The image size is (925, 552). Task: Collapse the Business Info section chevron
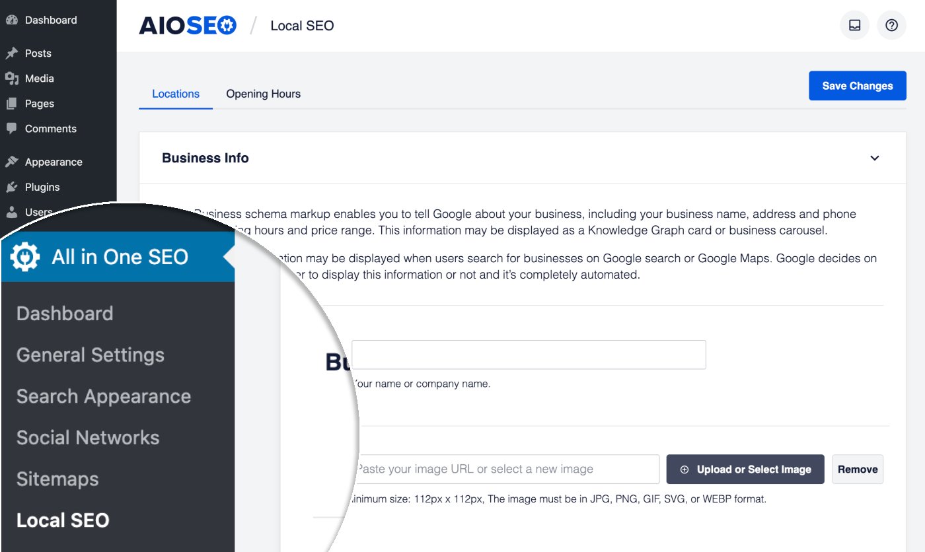point(874,158)
